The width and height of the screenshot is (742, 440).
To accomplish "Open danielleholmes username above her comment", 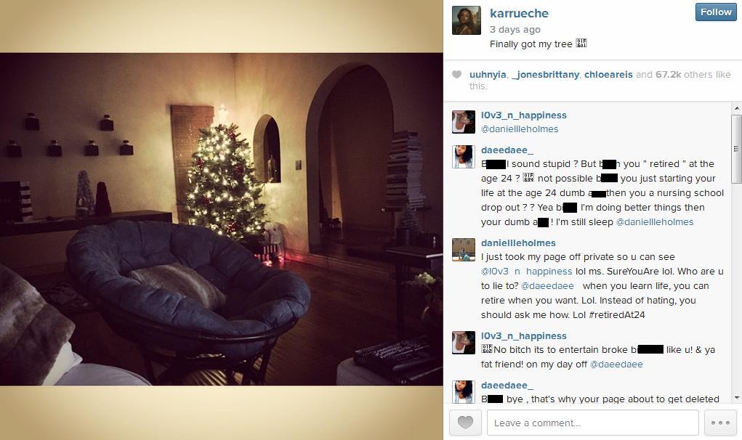I will (518, 243).
